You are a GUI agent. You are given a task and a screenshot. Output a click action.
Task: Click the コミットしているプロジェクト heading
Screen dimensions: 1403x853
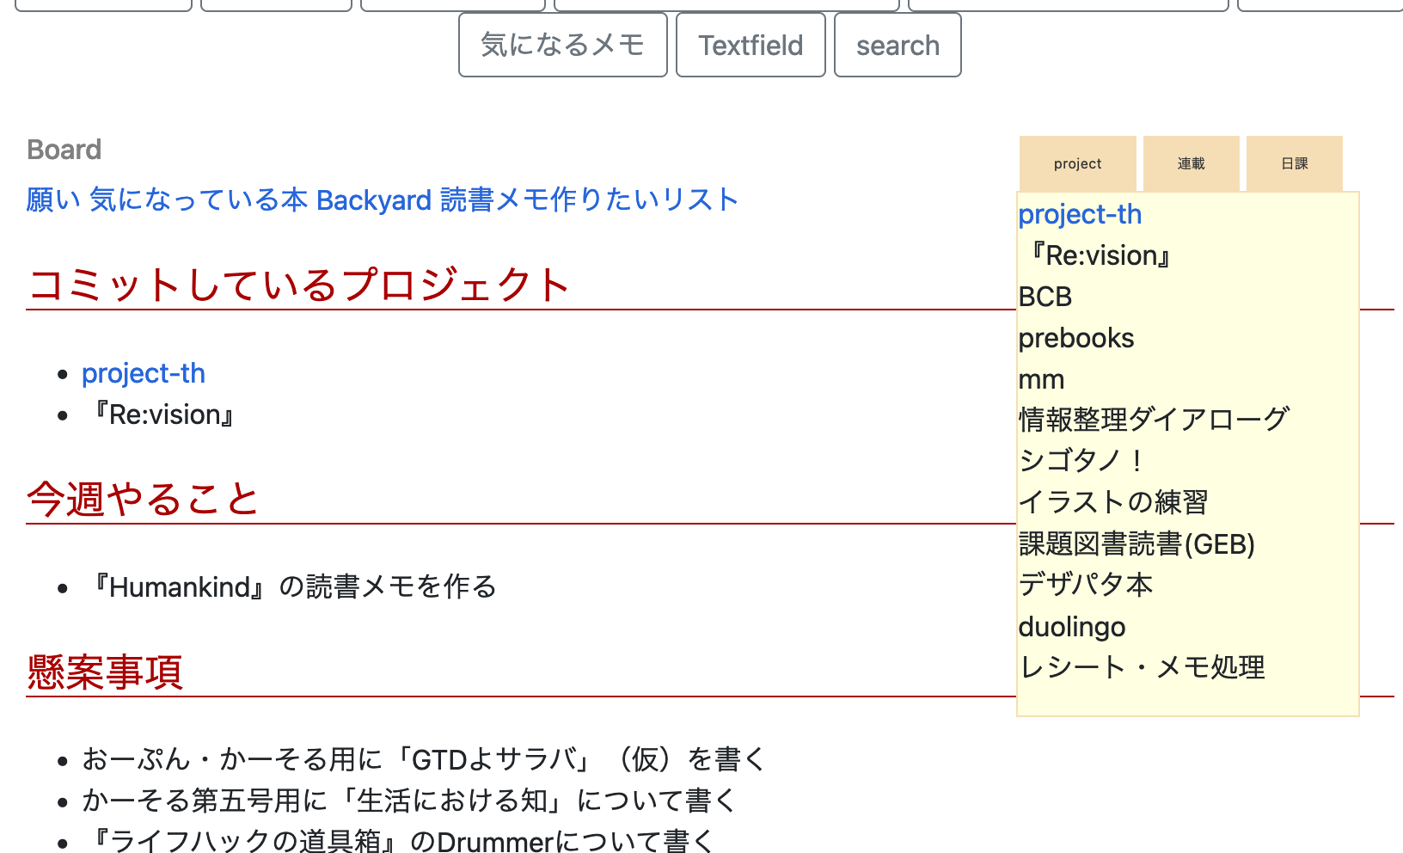point(298,285)
